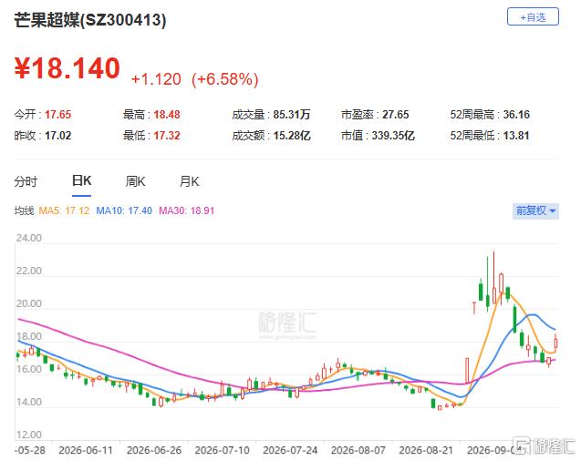Click the MA5: 17.12 indicator label
581x461 pixels.
pyautogui.click(x=64, y=210)
